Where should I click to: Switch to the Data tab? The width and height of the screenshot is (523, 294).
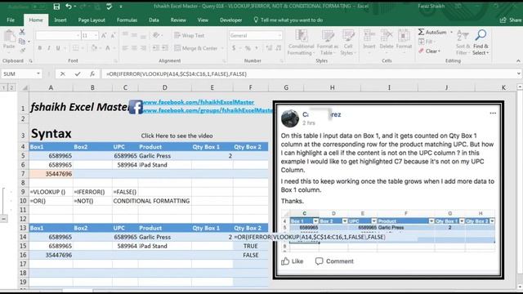[154, 20]
